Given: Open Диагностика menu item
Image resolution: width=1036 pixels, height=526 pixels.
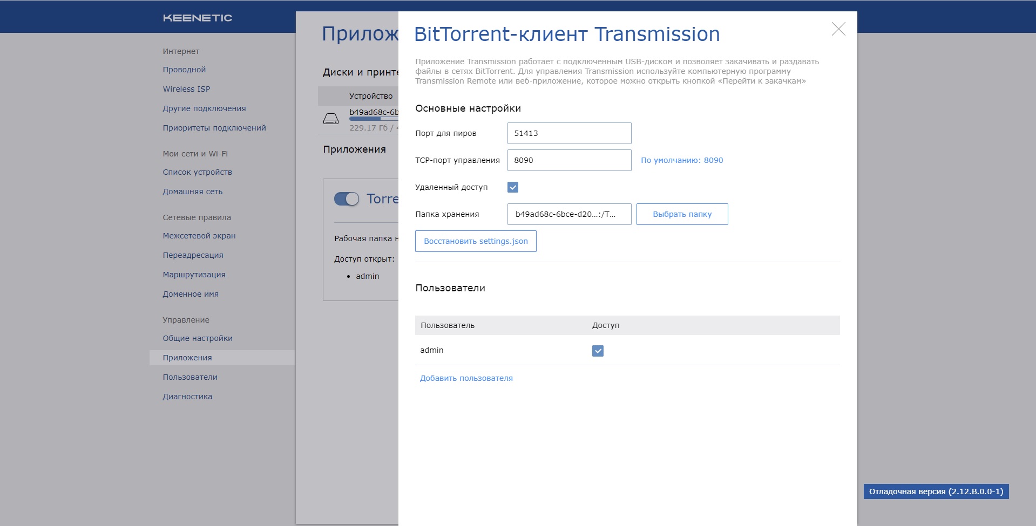Looking at the screenshot, I should pos(187,397).
